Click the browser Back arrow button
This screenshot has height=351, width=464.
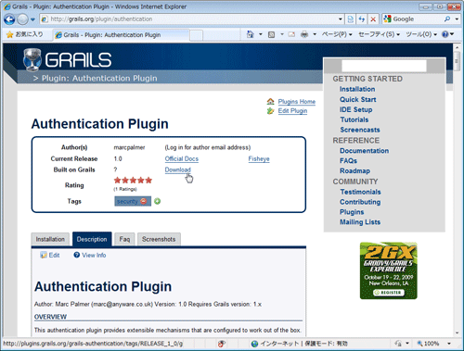pyautogui.click(x=9, y=19)
